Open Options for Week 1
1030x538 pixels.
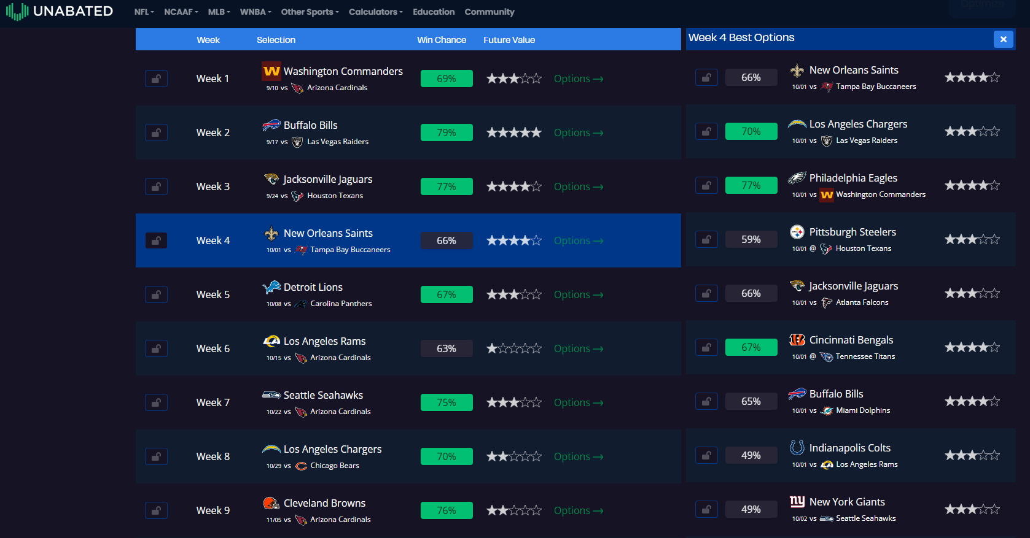(579, 79)
